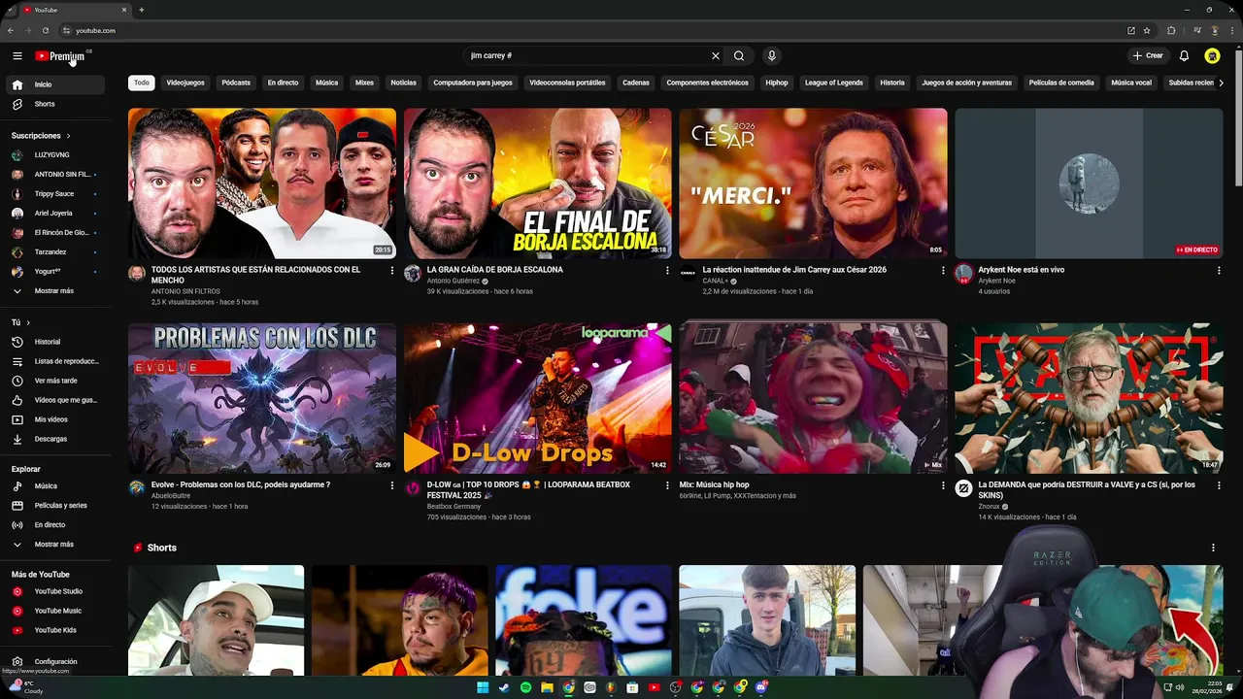Open Música under Explorar
This screenshot has width=1243, height=699.
point(53,485)
